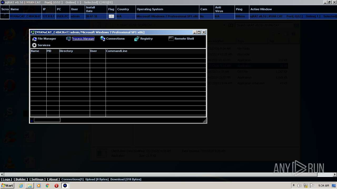Click the Cam column header
The height and width of the screenshot is (189, 337).
pyautogui.click(x=206, y=9)
